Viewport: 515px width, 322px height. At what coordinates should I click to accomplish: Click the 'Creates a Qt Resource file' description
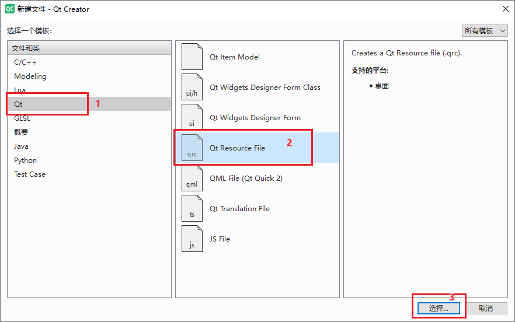406,53
